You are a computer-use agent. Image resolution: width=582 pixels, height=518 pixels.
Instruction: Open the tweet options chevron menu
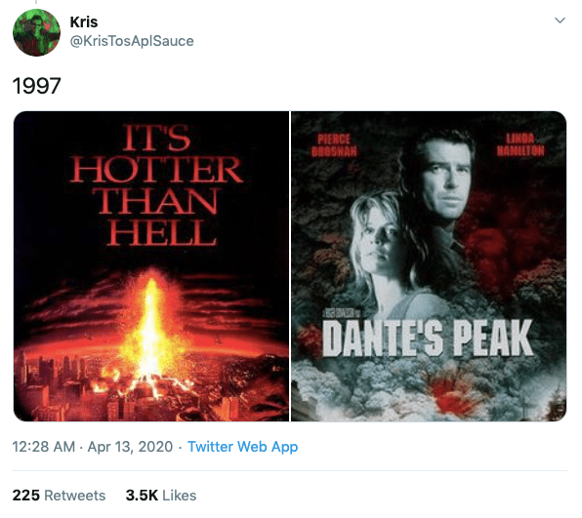[x=560, y=20]
